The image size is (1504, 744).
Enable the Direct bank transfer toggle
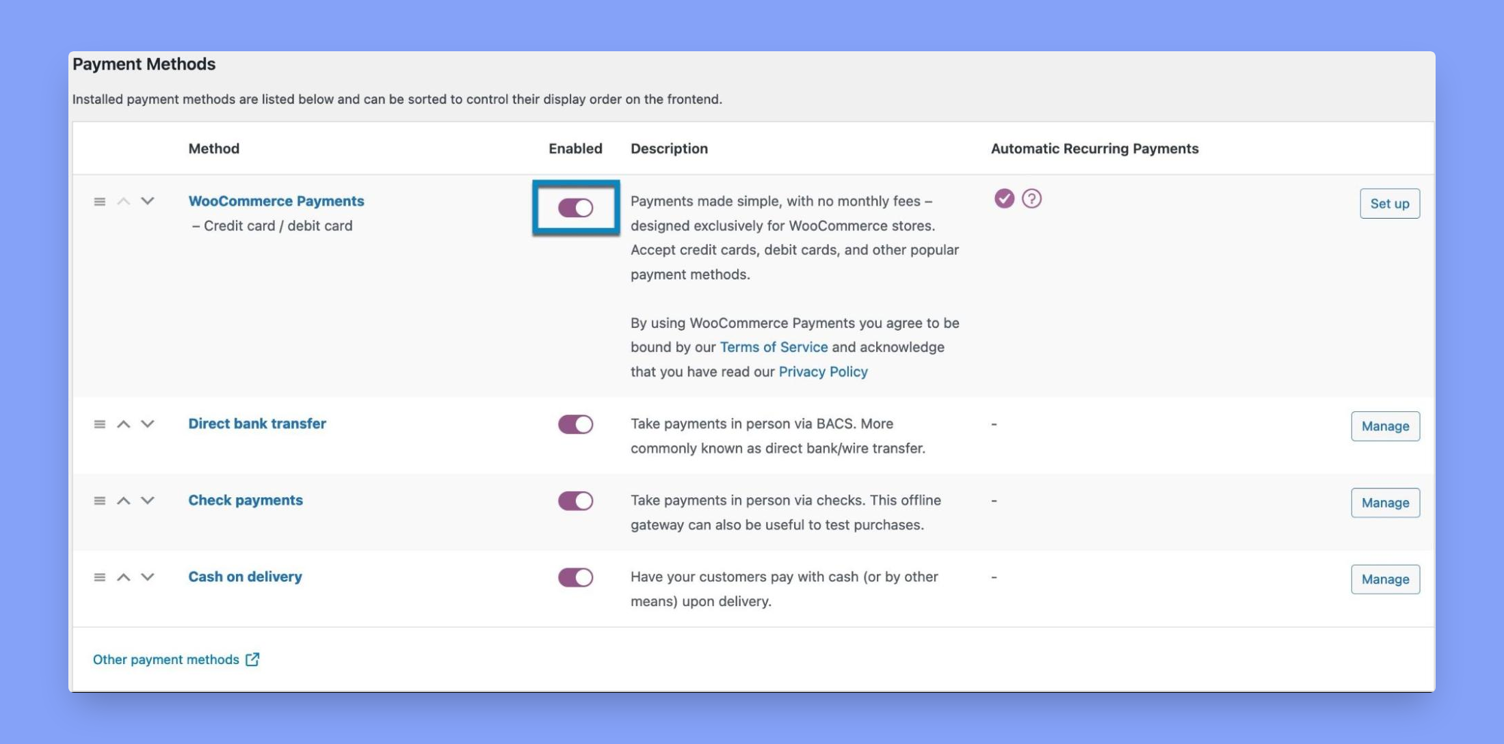(x=577, y=425)
